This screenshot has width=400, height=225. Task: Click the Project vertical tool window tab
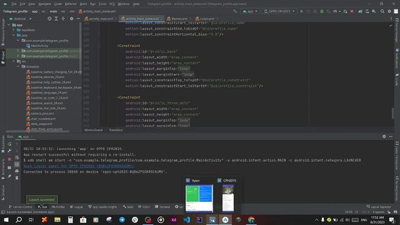coord(2,58)
